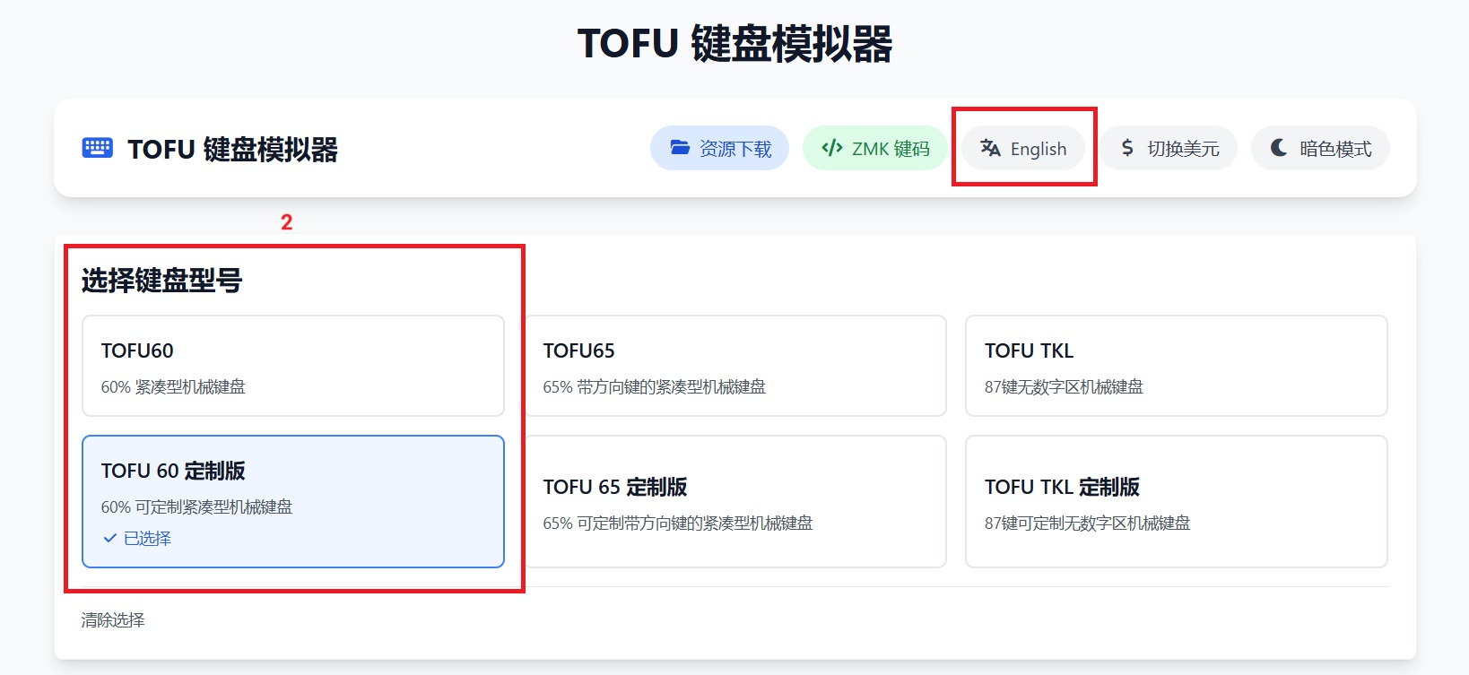The width and height of the screenshot is (1469, 675).
Task: Open the ZMK 键码 keycodes page
Action: (x=874, y=148)
